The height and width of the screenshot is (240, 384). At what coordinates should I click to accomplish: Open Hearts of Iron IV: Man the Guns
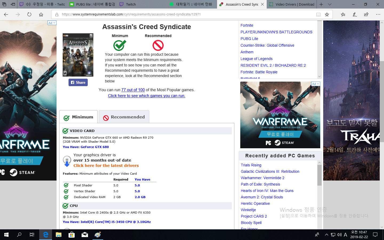click(x=267, y=191)
